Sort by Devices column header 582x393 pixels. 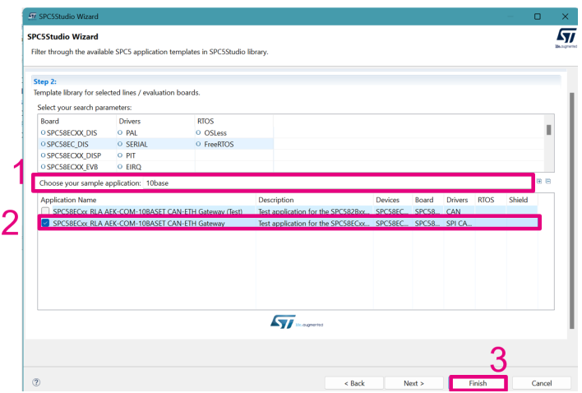387,200
